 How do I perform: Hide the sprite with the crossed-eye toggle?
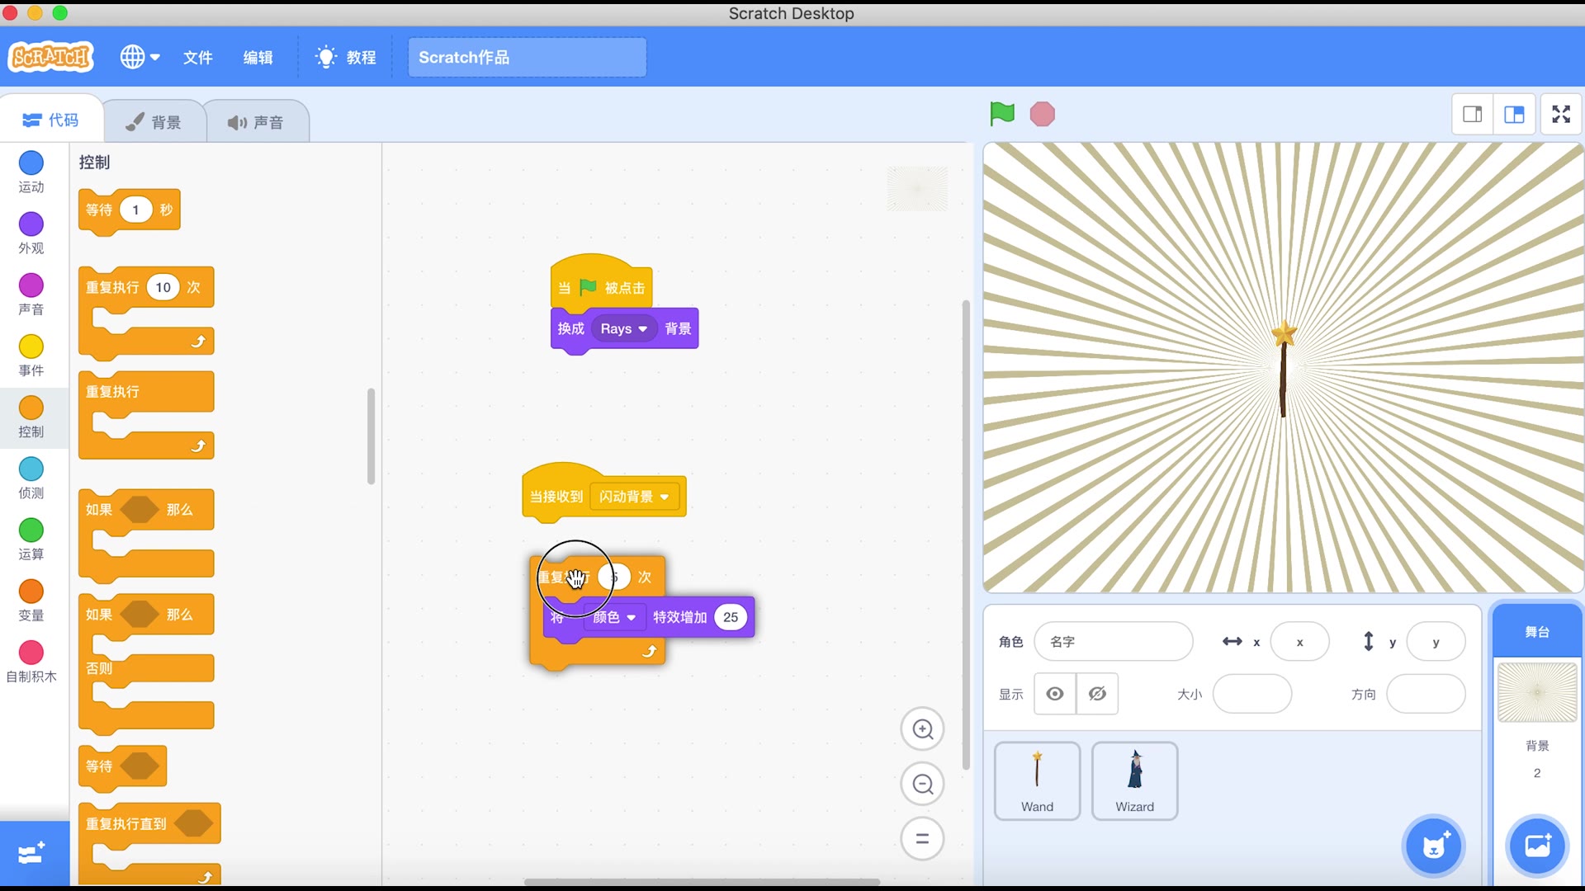pyautogui.click(x=1097, y=694)
